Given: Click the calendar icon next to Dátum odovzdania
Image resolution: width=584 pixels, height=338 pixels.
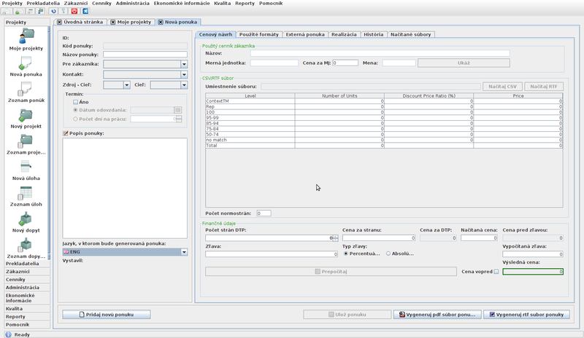Looking at the screenshot, I should (177, 110).
